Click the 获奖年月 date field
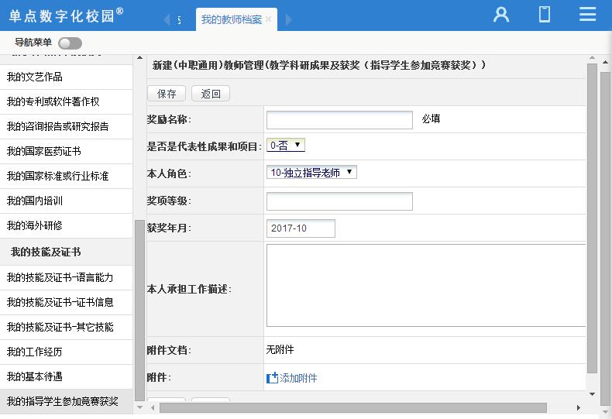This screenshot has height=419, width=612. (x=301, y=228)
